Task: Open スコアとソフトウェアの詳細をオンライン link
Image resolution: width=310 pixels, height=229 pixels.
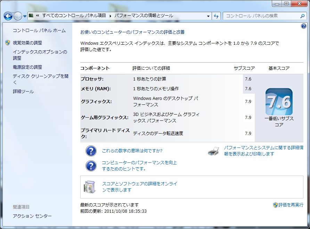Action: (140, 187)
